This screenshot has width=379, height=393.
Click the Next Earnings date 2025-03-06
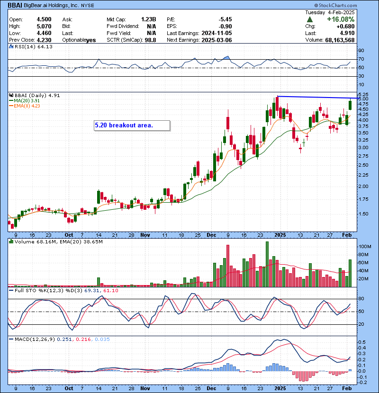click(x=217, y=40)
